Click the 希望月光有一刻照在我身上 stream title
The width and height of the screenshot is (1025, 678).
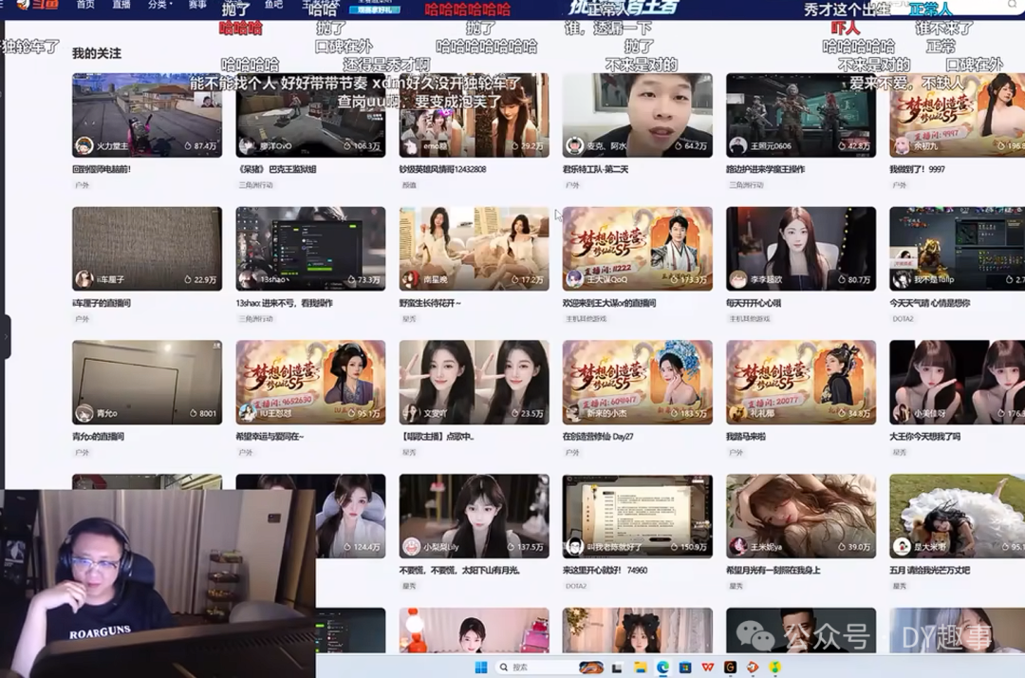point(773,571)
